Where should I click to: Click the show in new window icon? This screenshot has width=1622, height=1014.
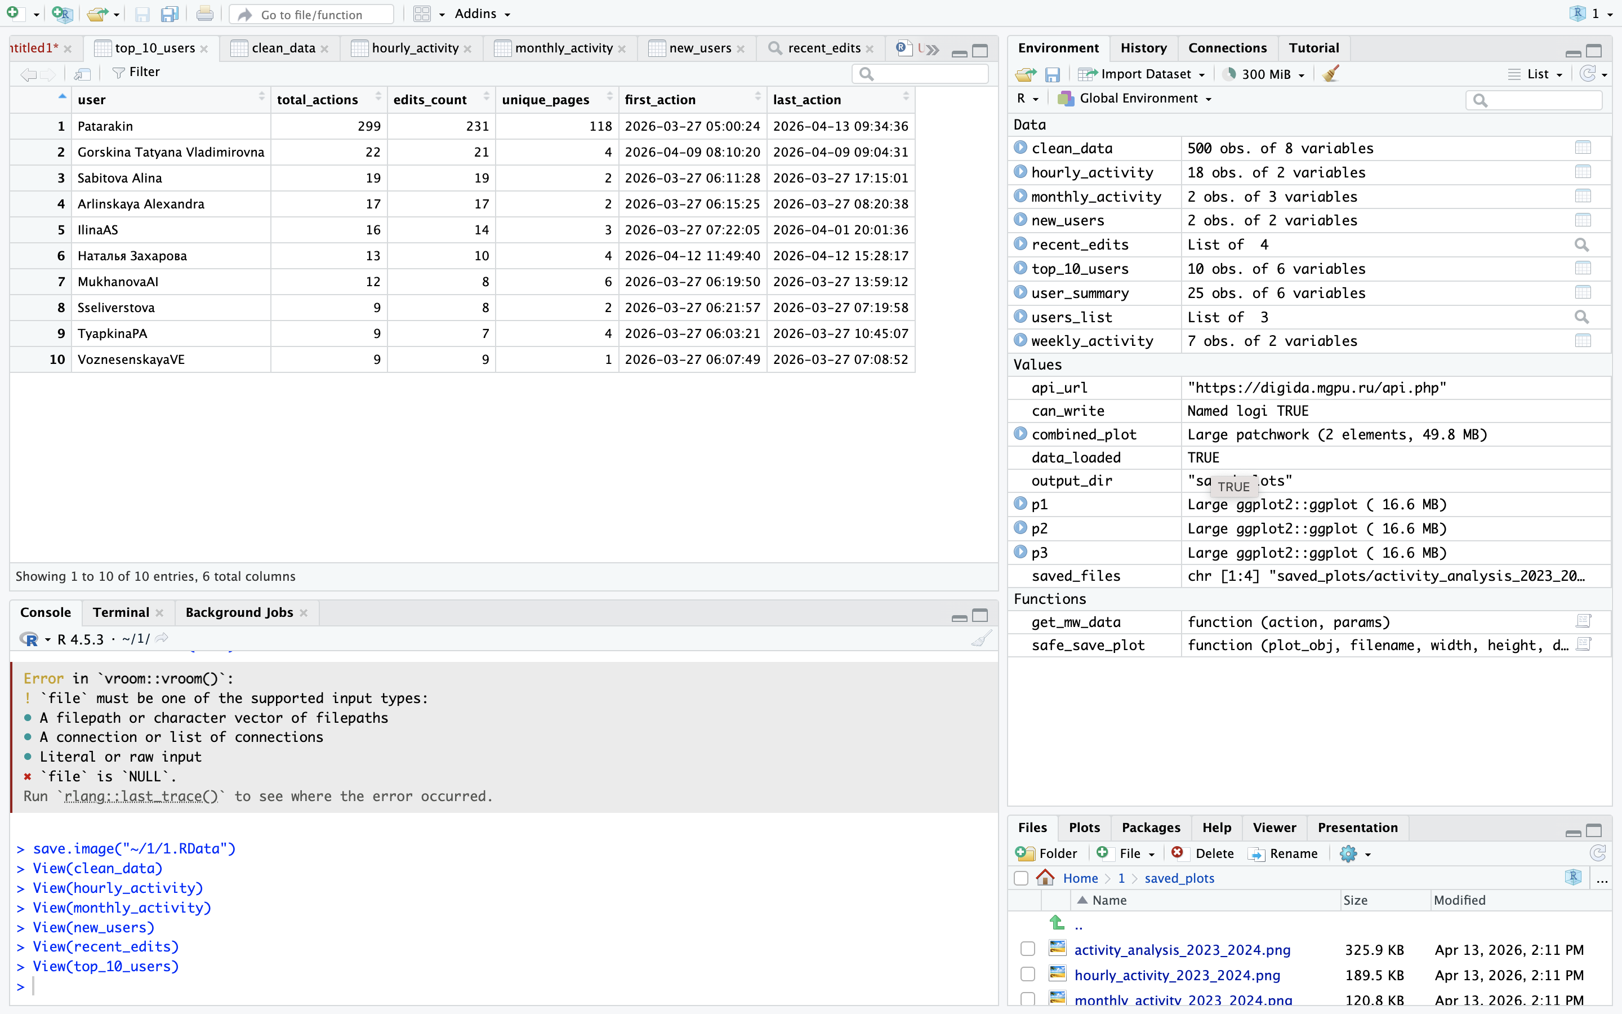coord(82,73)
